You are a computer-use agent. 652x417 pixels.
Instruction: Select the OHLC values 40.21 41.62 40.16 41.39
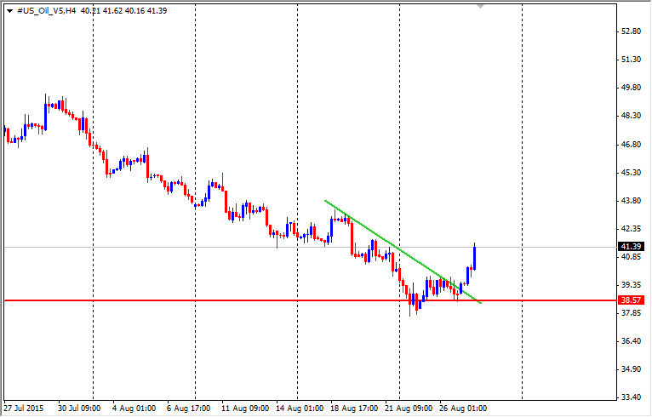pos(123,11)
